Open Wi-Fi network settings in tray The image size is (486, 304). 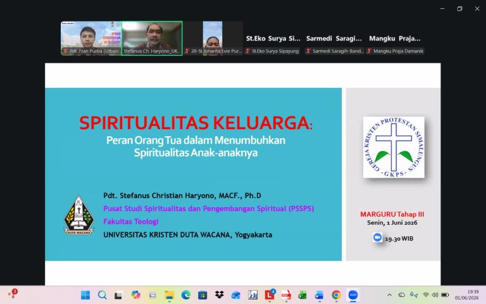pos(425,295)
